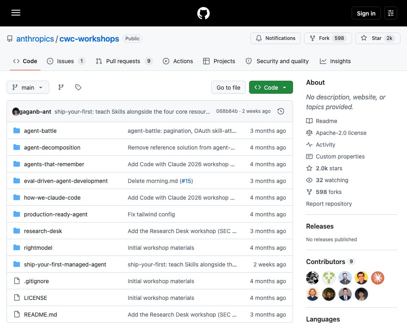Star the cwc-workshops repository
Screen dimensions: 407x326
point(378,38)
